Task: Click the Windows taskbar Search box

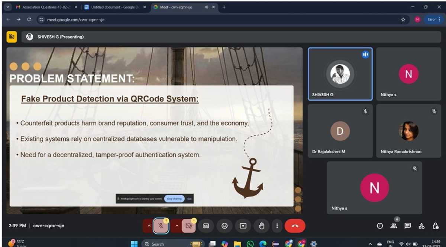Action: 173,244
